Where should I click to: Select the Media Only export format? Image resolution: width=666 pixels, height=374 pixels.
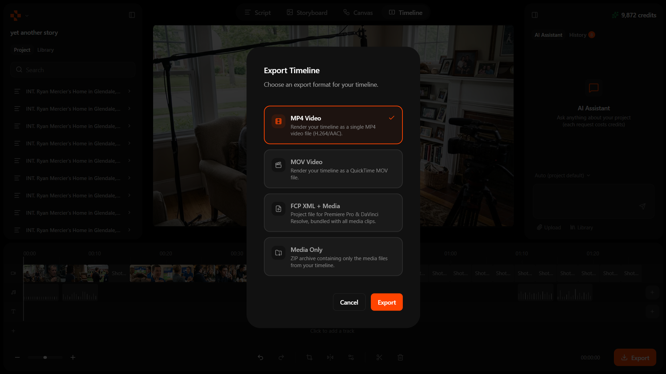coord(333,257)
